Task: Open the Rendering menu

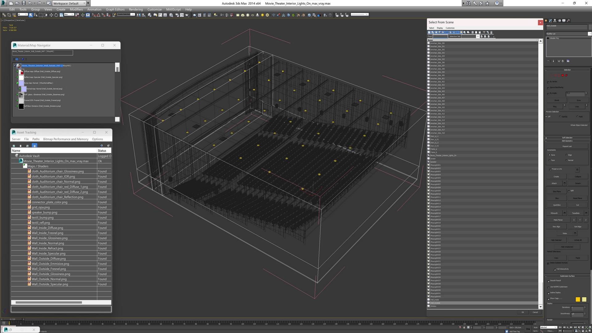Action: point(136,9)
